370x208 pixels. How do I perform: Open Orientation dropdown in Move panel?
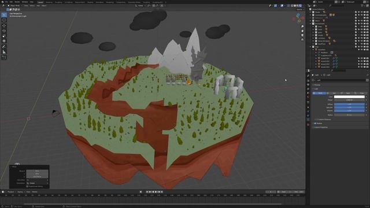point(37,183)
